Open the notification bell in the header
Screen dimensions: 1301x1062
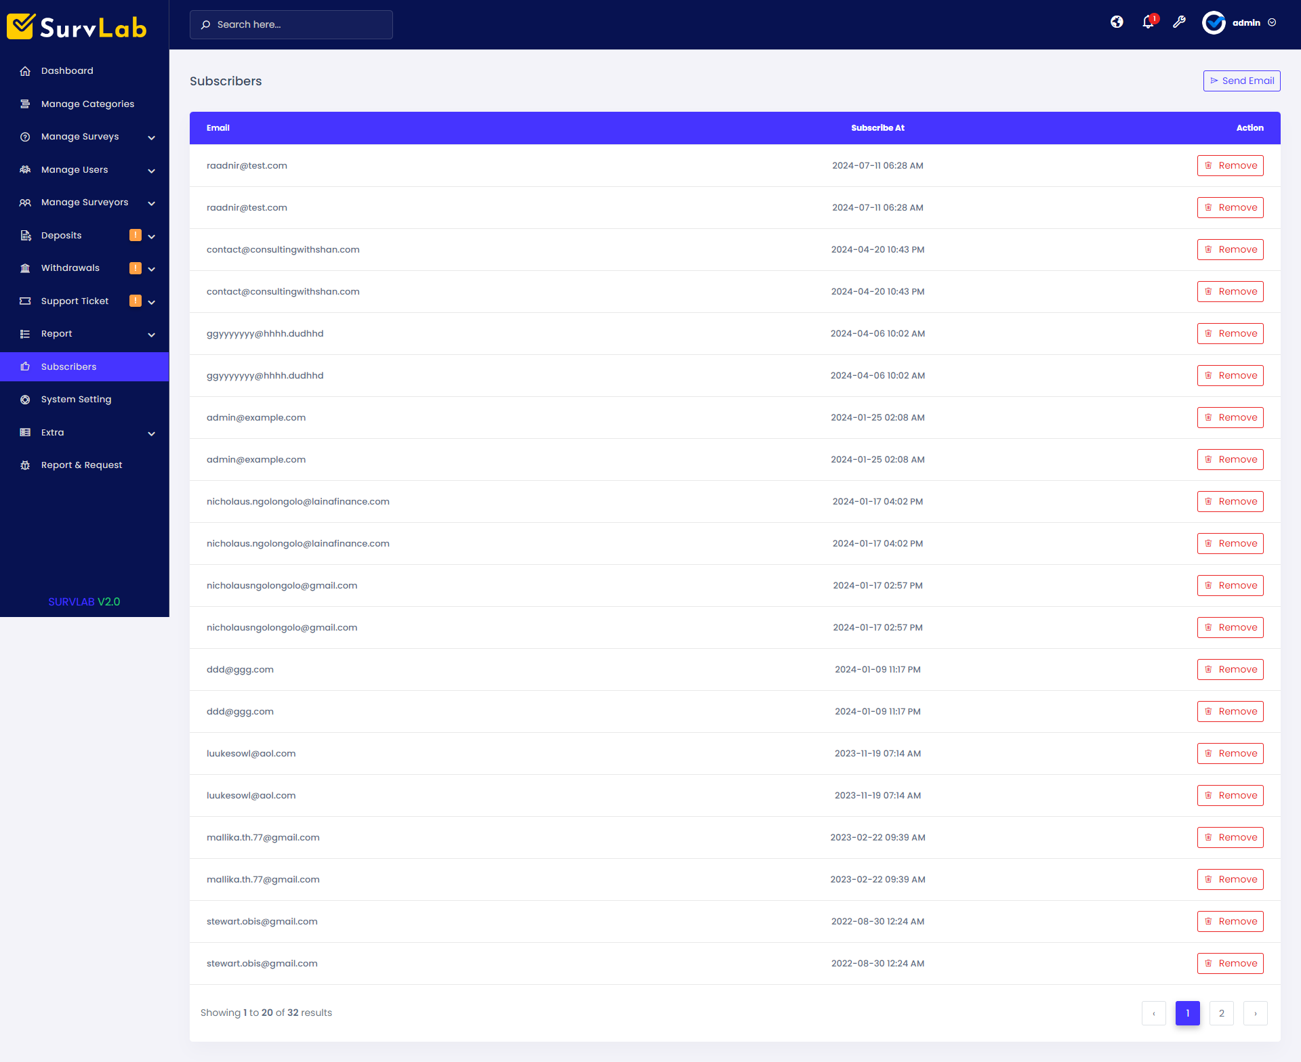tap(1148, 22)
